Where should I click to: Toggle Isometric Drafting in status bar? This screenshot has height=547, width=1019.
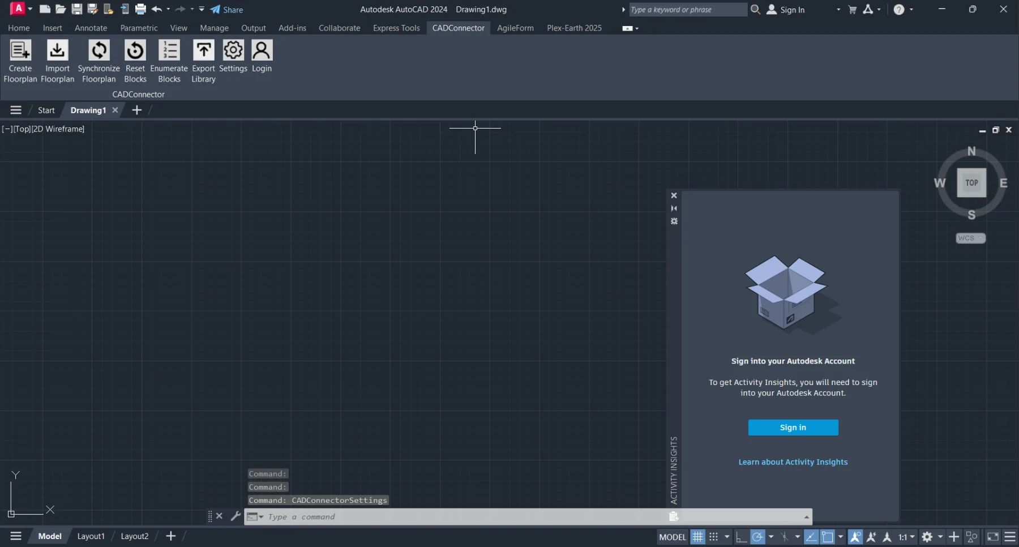tap(785, 537)
